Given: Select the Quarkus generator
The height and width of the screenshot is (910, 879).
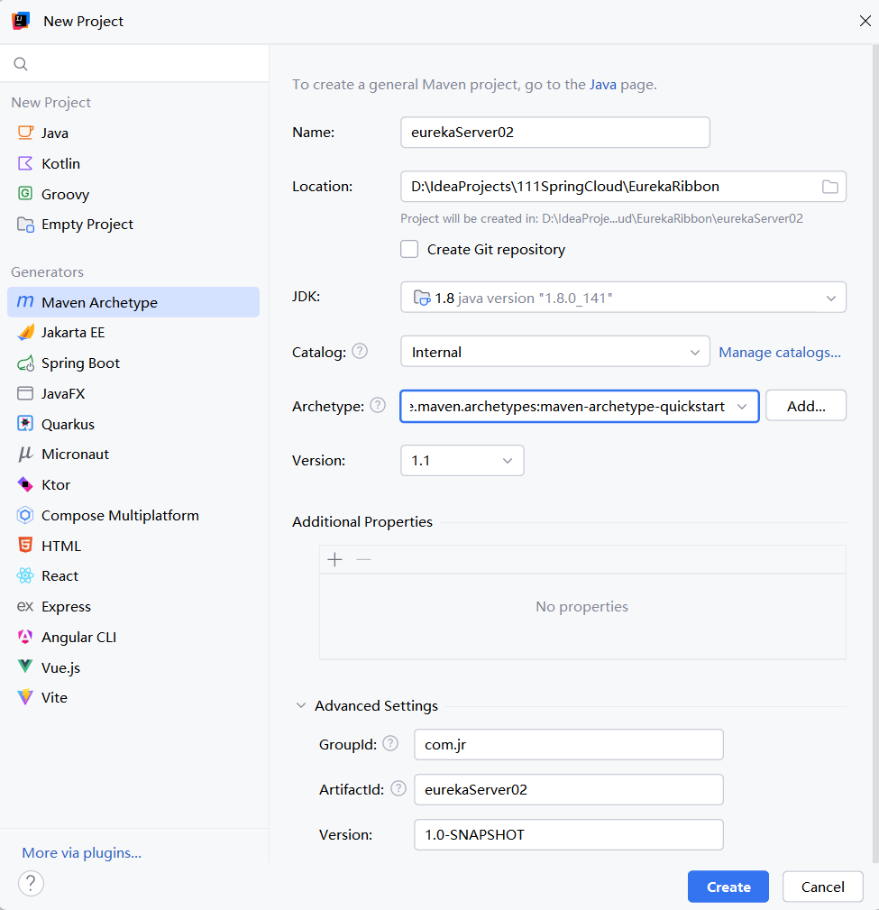Looking at the screenshot, I should [x=133, y=424].
